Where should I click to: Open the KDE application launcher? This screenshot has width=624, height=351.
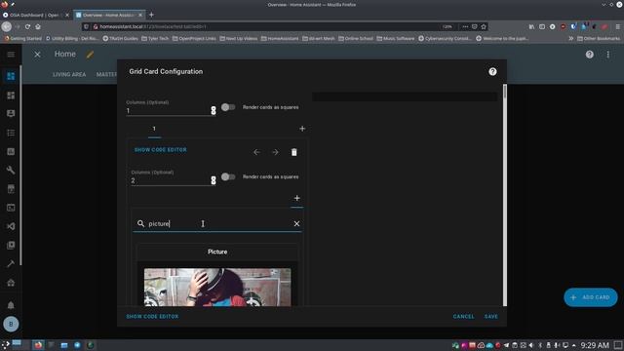point(5,345)
